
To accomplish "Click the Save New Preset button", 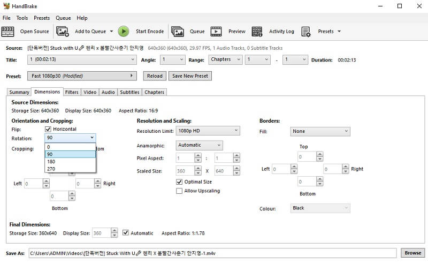I will tap(190, 76).
